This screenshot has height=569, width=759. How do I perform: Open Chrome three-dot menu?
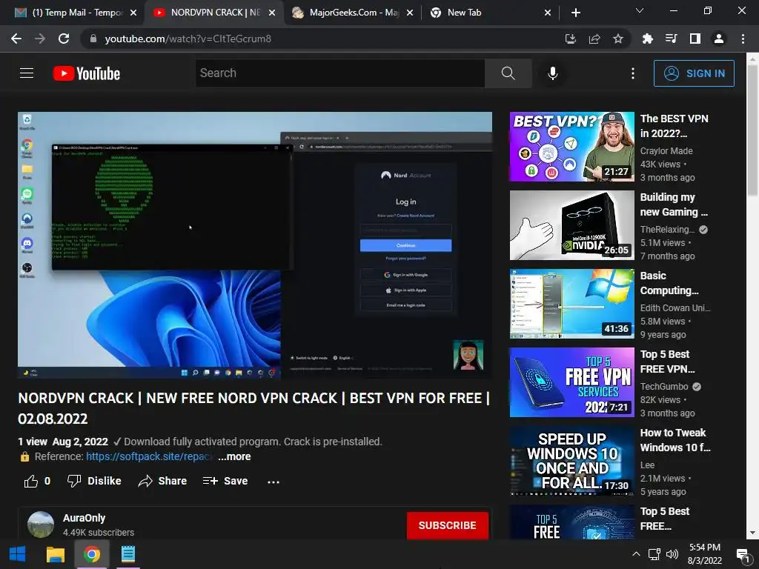(743, 39)
